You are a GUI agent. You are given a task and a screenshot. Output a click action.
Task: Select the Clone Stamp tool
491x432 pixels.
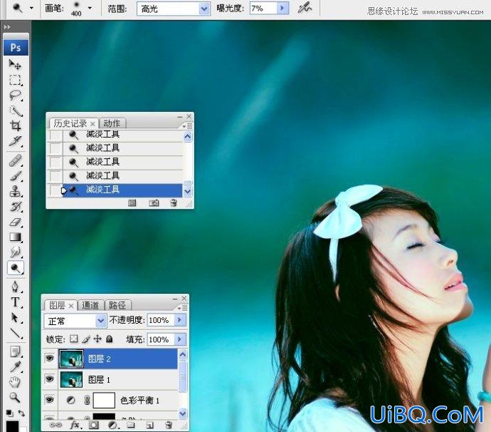click(x=15, y=191)
